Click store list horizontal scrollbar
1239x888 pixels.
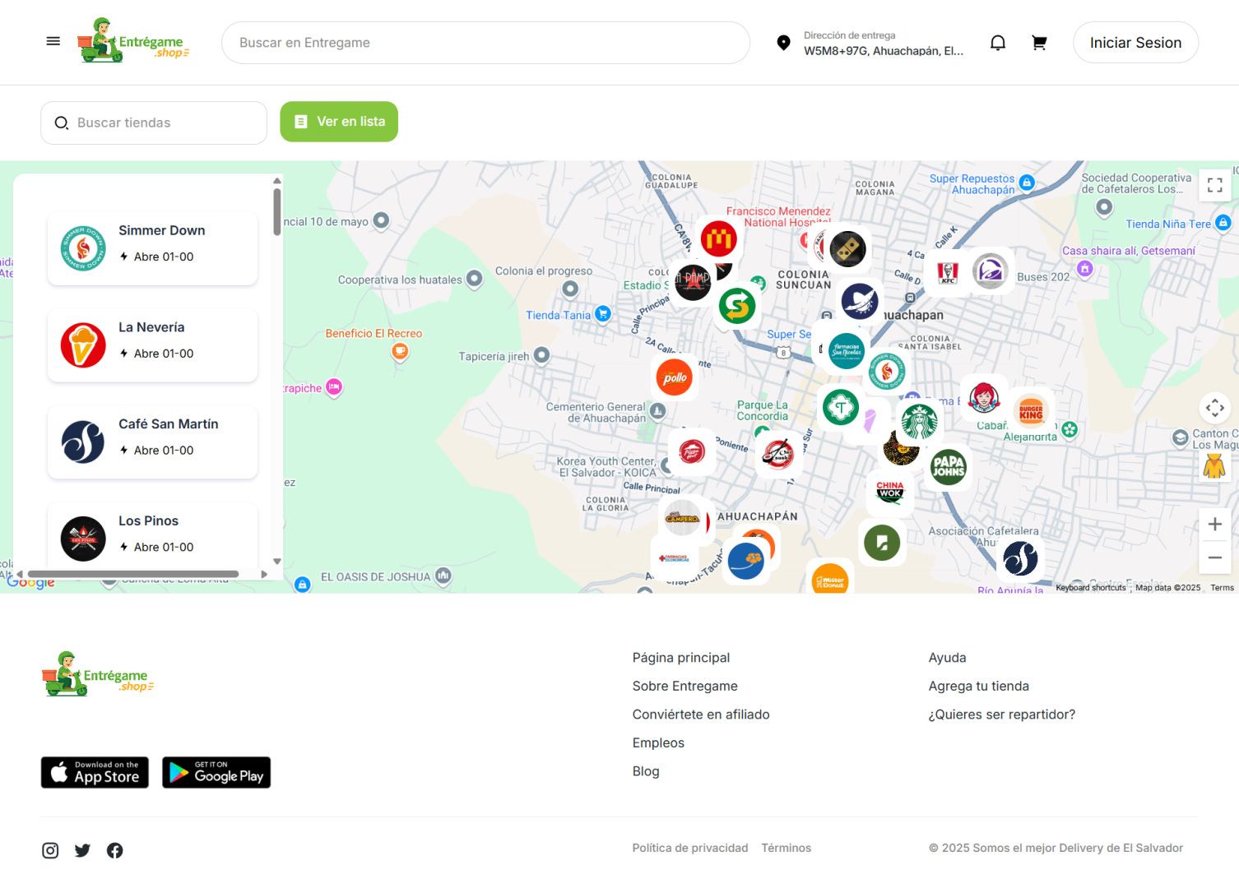(133, 574)
